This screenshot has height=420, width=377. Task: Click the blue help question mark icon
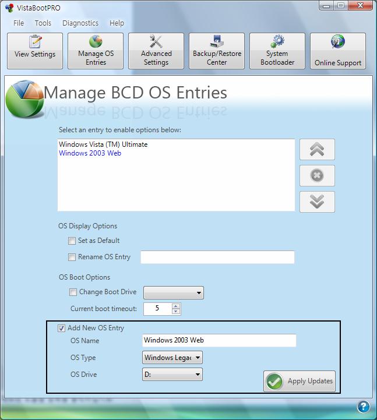(x=364, y=407)
